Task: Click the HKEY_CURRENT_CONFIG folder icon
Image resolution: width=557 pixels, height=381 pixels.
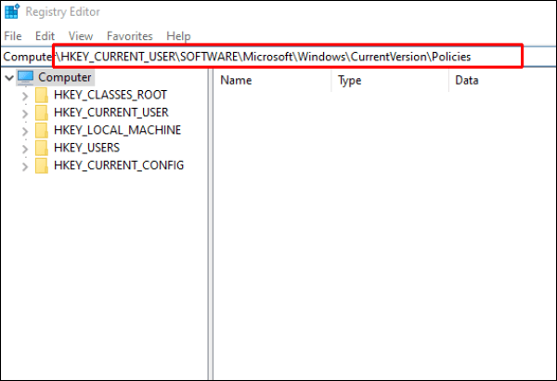Action: coord(42,165)
